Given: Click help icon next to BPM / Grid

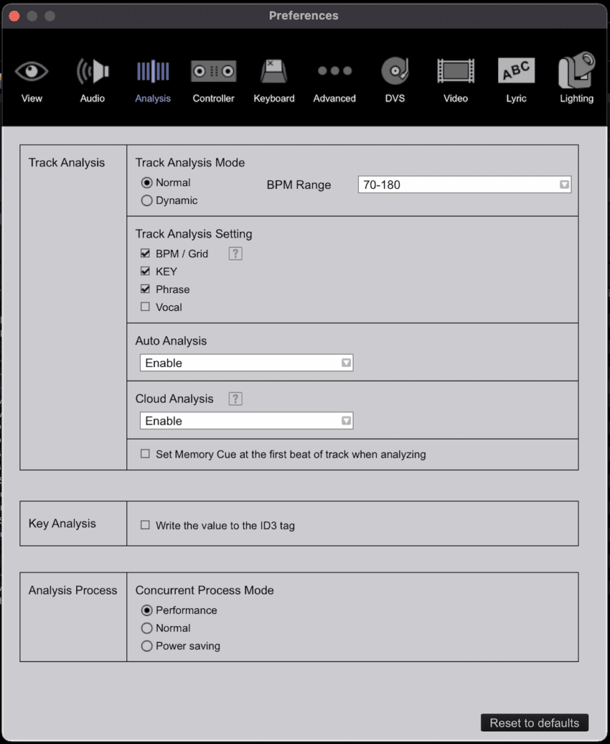Looking at the screenshot, I should (235, 254).
